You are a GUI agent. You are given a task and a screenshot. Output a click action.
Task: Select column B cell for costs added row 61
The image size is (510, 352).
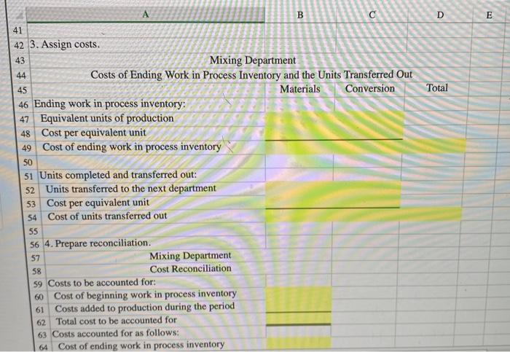click(x=299, y=306)
